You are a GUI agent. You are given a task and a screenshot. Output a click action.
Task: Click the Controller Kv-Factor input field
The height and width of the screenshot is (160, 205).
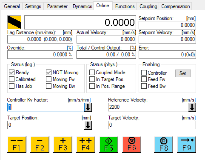pyautogui.click(x=46, y=107)
